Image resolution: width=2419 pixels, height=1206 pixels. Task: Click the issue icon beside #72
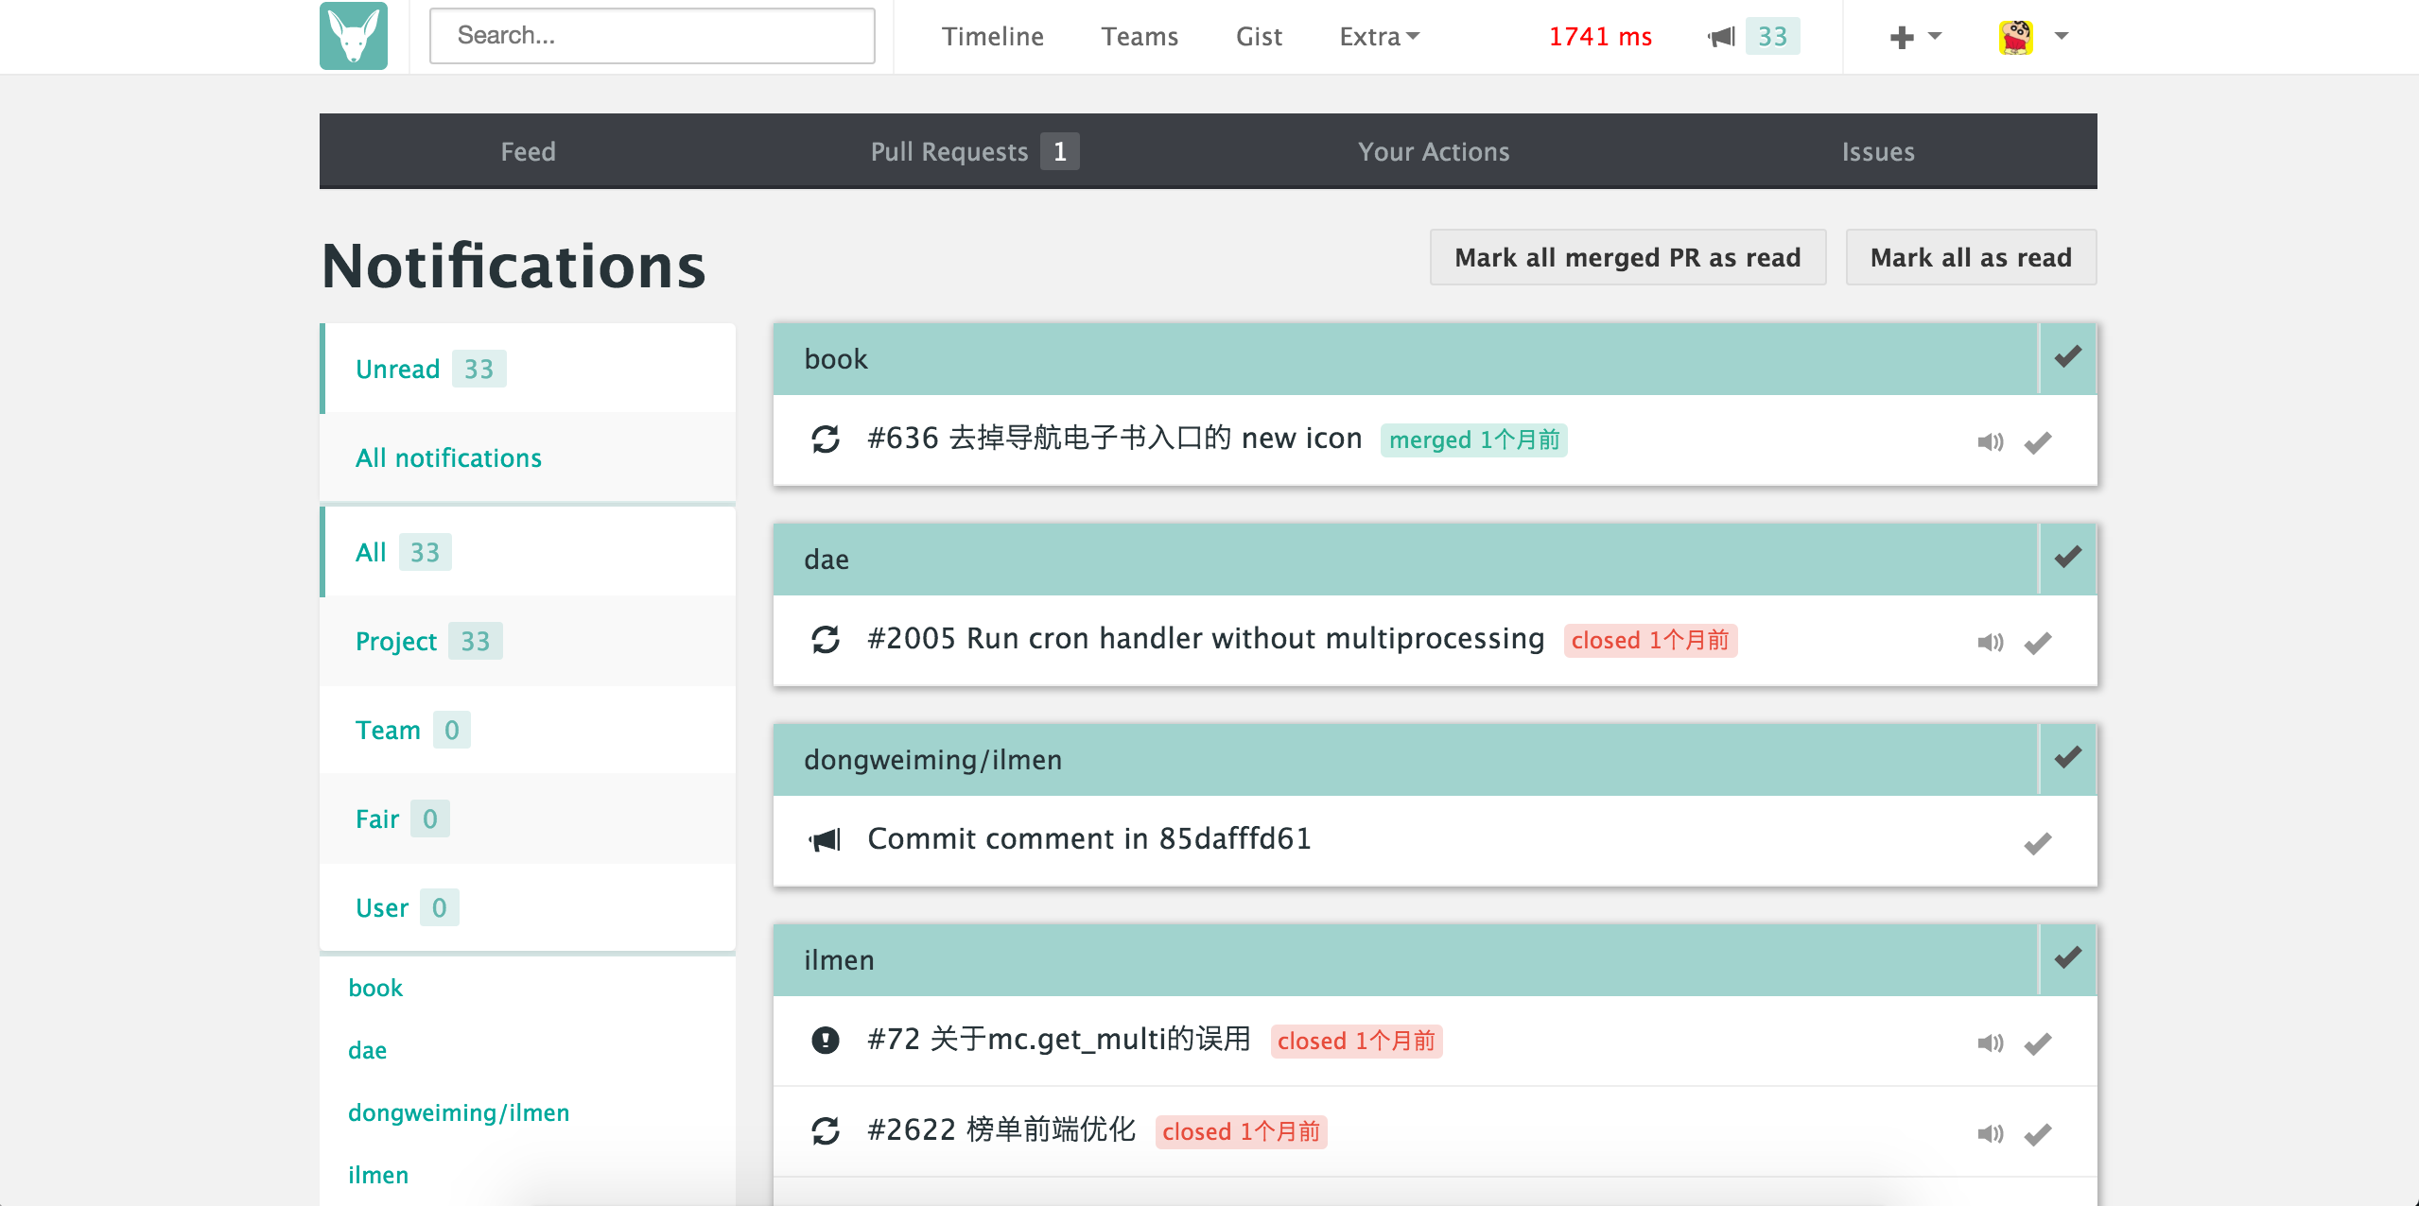(x=826, y=1041)
